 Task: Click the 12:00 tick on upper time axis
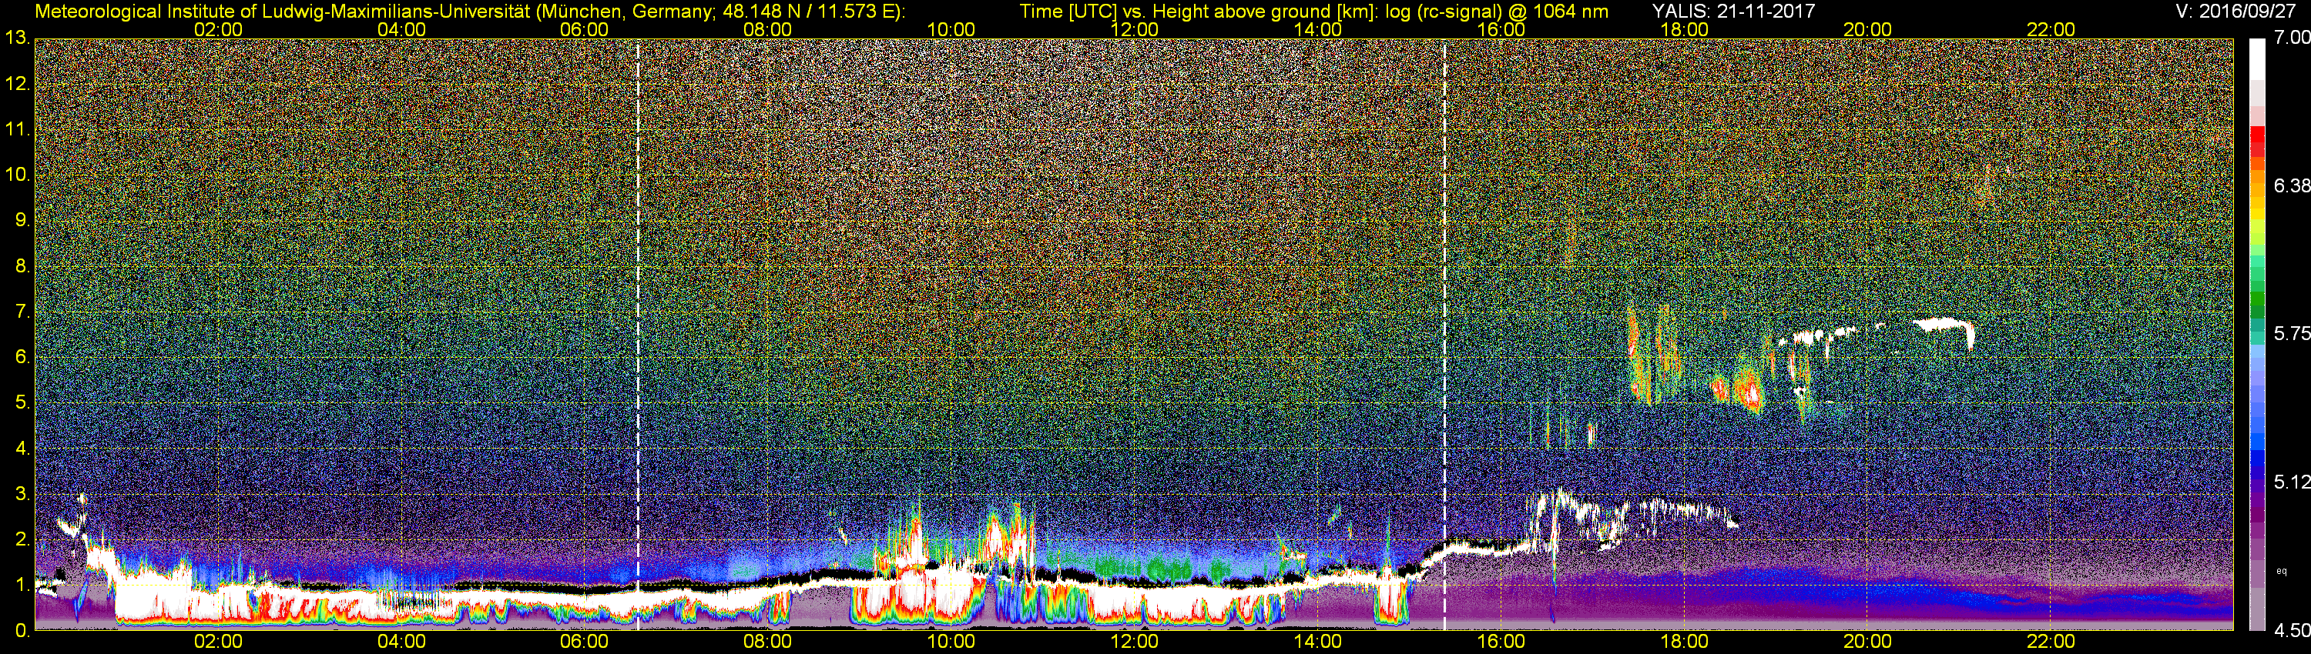(x=1134, y=29)
